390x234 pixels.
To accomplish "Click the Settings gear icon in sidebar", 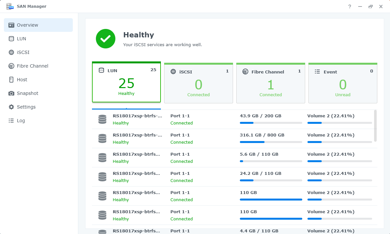I will pyautogui.click(x=11, y=107).
